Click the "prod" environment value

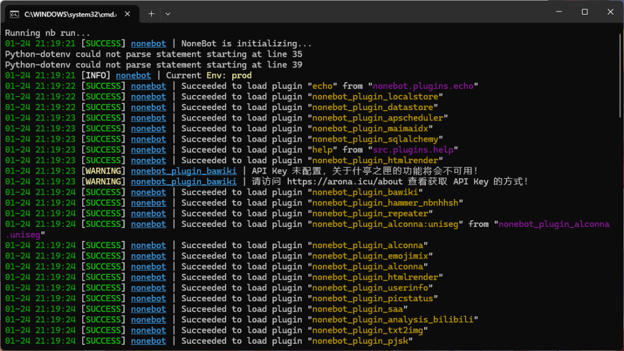241,75
